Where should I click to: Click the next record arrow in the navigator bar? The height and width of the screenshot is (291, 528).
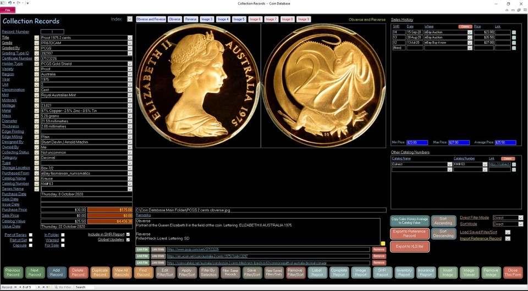(39, 287)
